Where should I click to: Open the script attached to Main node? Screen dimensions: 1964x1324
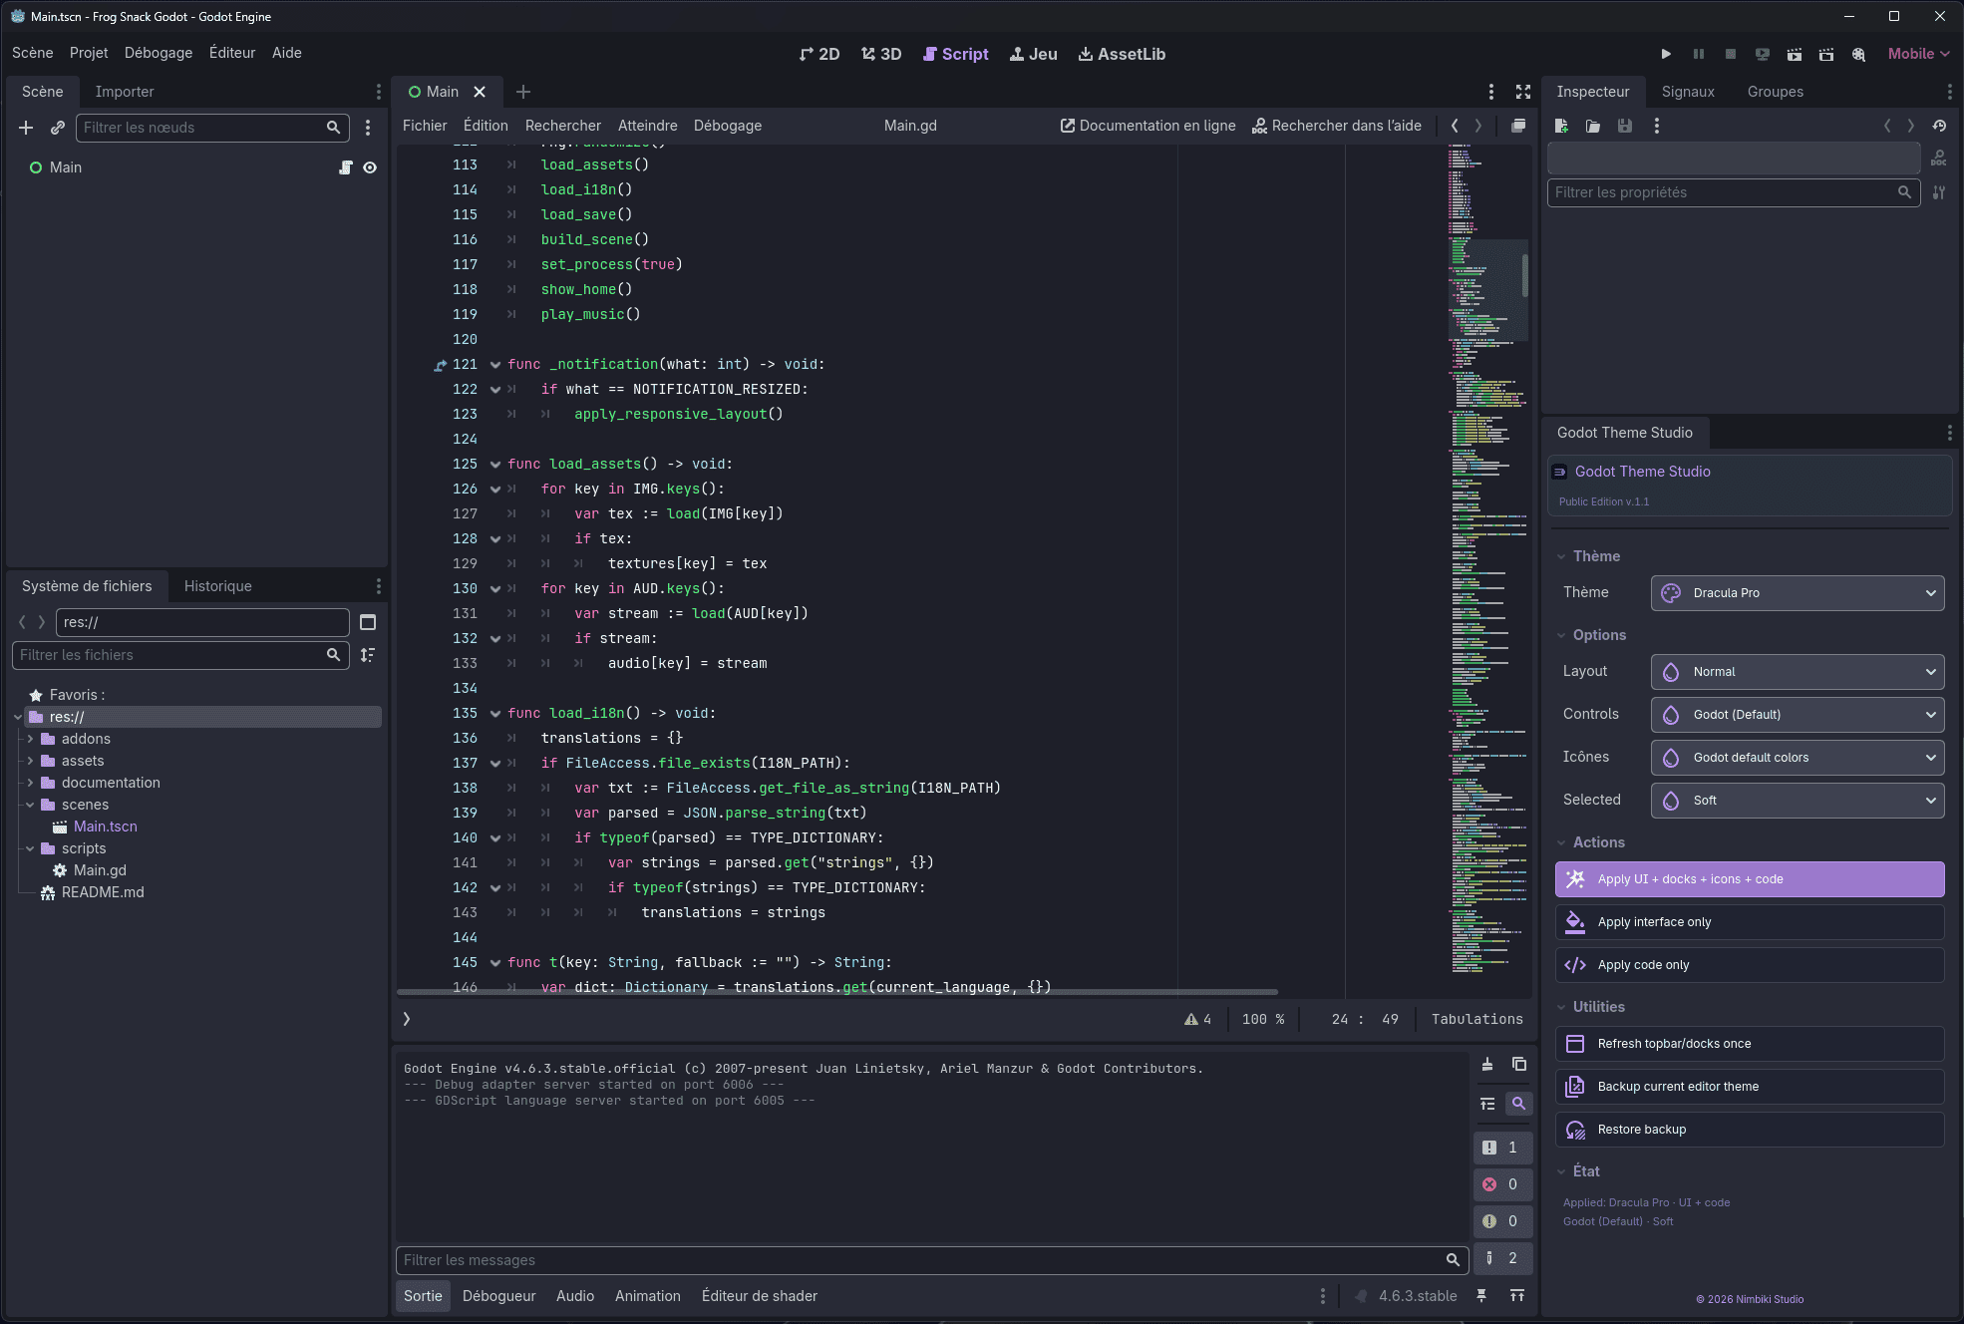pyautogui.click(x=346, y=167)
